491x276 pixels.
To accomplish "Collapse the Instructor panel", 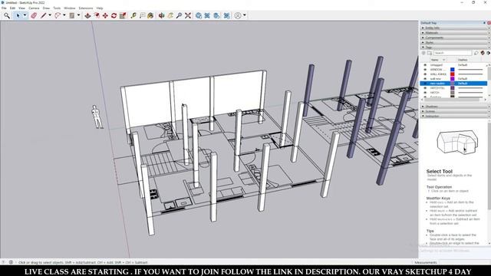I will (x=455, y=116).
